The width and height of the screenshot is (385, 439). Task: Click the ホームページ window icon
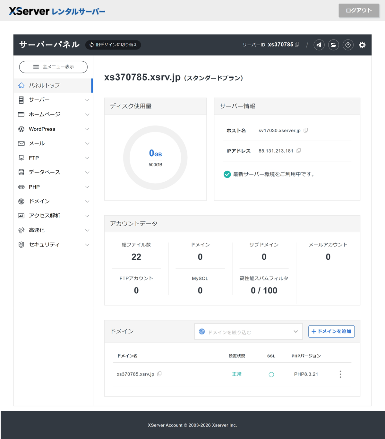click(21, 114)
